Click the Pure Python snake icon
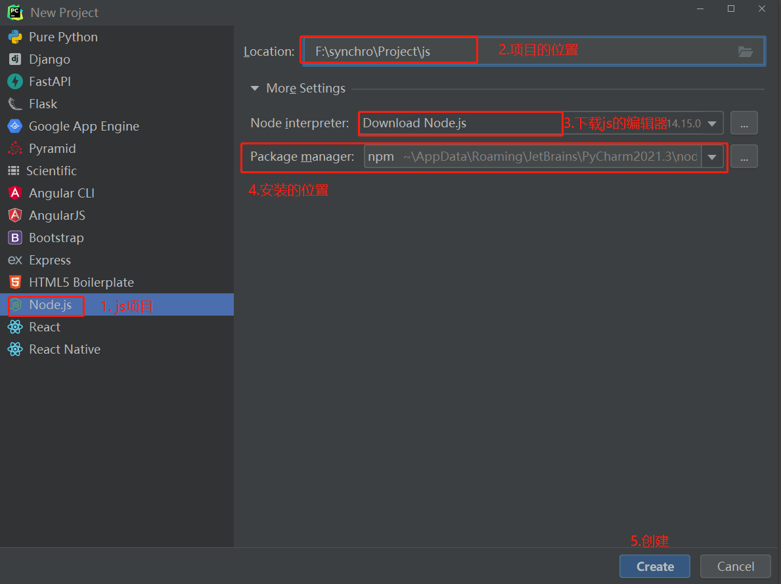781x584 pixels. point(15,37)
